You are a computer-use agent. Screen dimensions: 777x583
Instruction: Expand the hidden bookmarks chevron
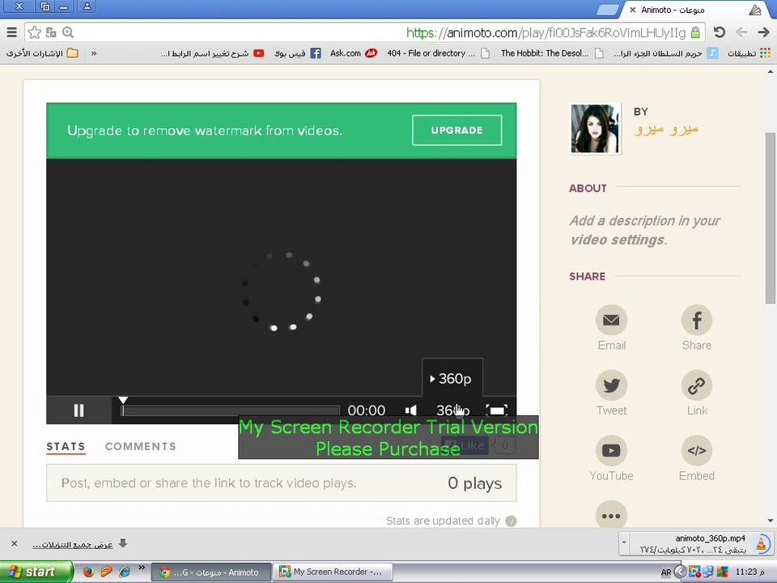click(x=94, y=53)
